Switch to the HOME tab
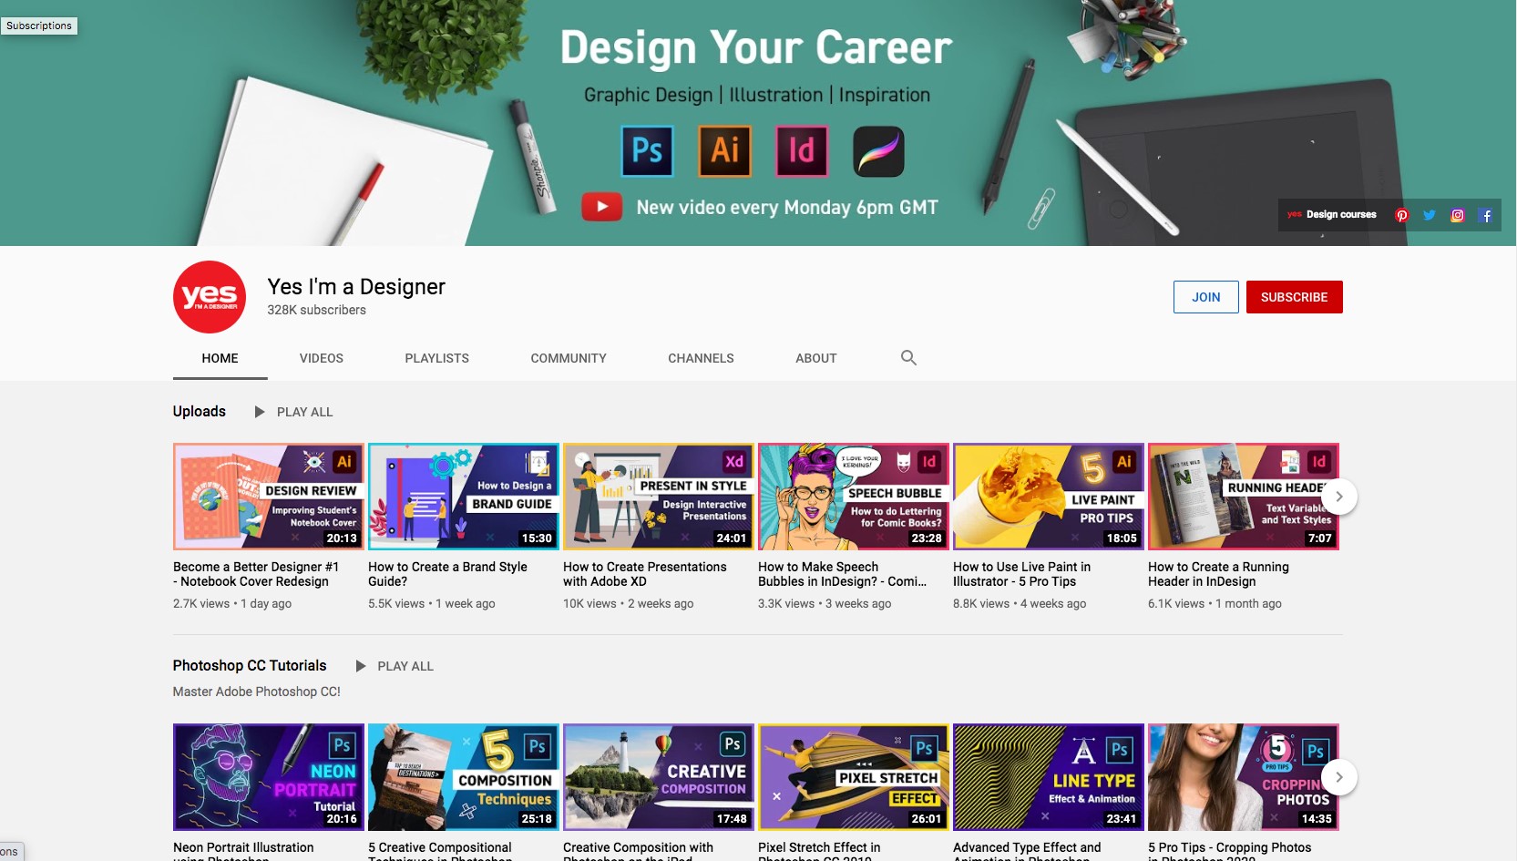 220,358
